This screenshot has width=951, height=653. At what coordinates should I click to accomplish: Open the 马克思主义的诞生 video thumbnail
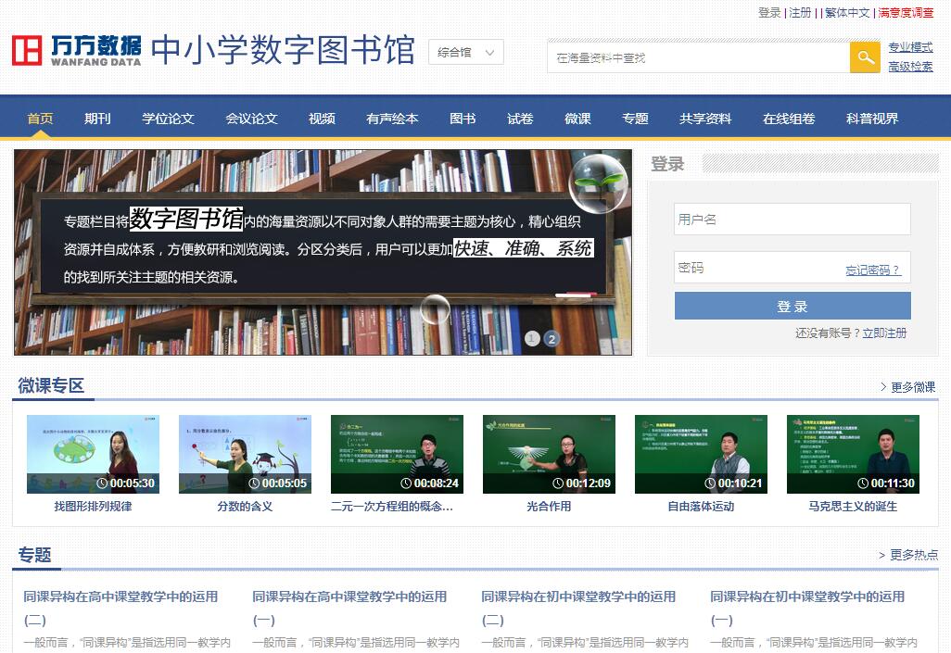tap(853, 454)
